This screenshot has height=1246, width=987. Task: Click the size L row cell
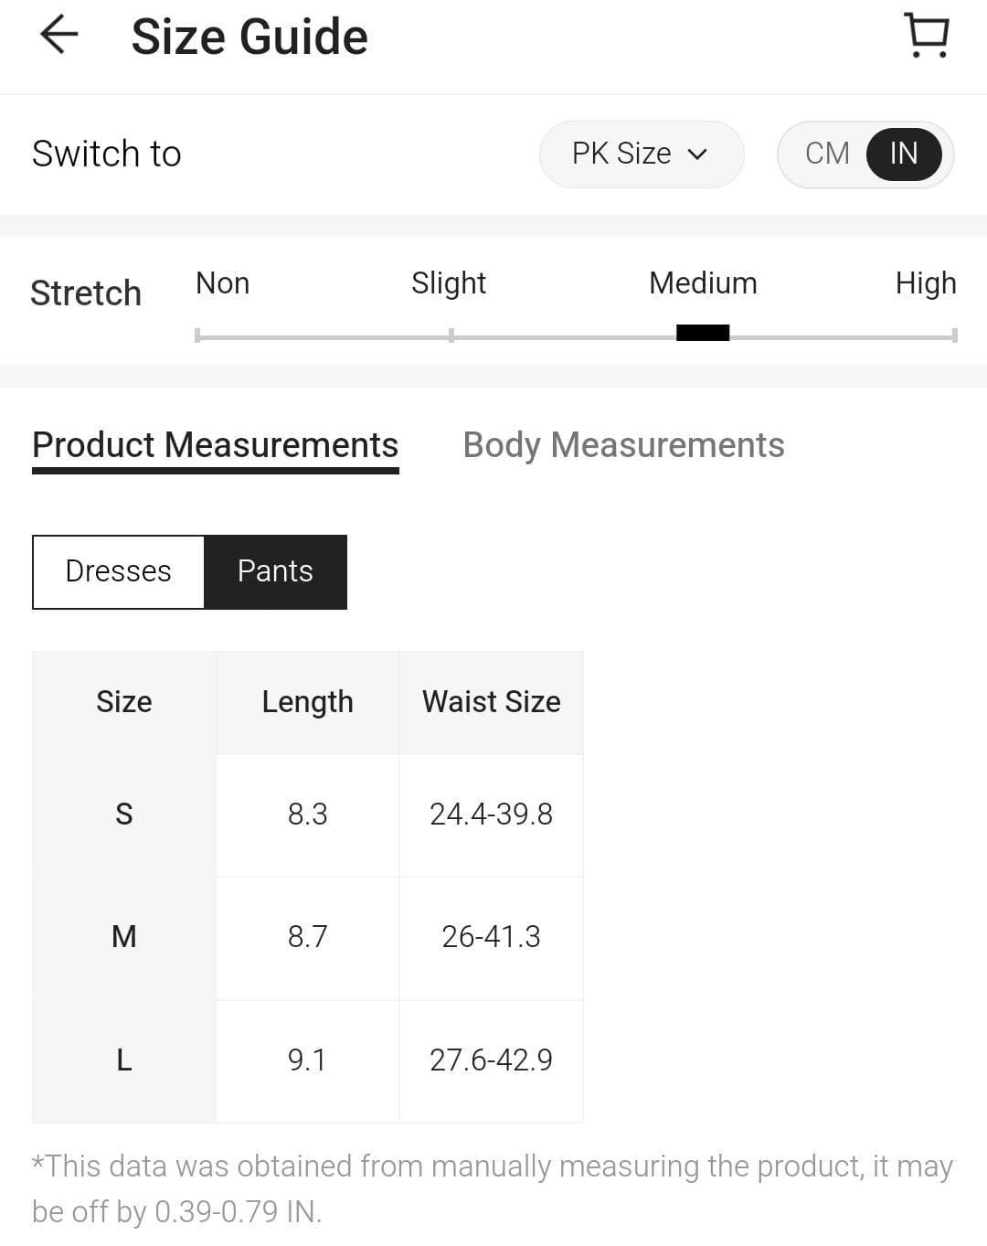coord(124,1060)
